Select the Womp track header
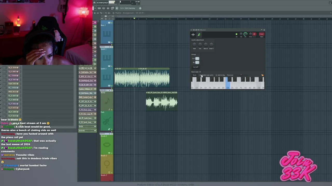332x186 pixels. 107,101
